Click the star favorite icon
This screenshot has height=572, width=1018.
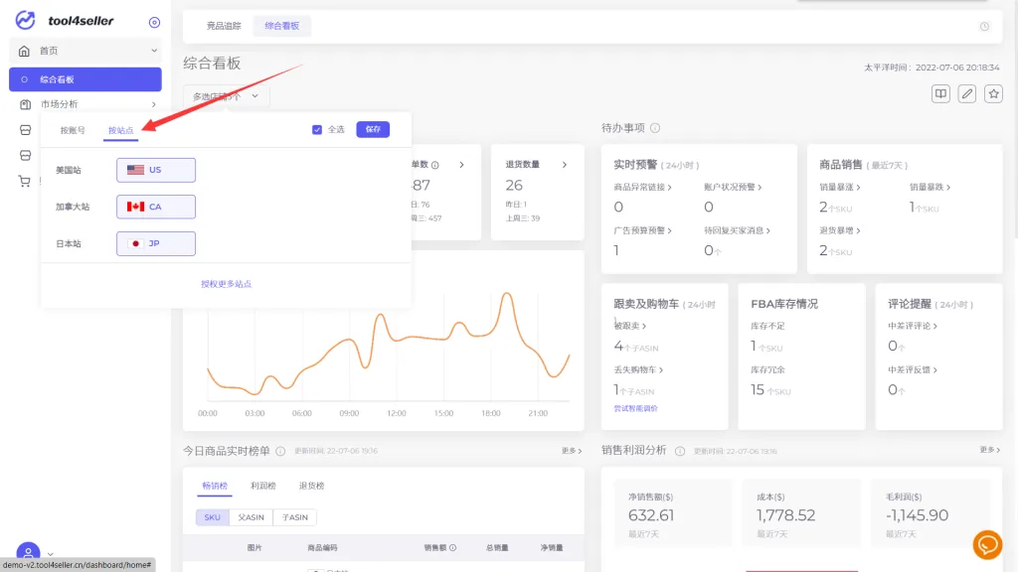pyautogui.click(x=993, y=94)
